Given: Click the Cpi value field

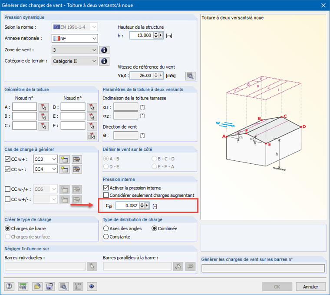Looking at the screenshot, I should 128,206.
